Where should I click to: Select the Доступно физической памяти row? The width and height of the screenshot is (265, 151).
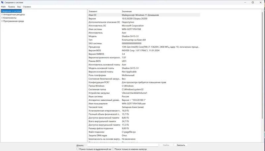(x=144, y=118)
